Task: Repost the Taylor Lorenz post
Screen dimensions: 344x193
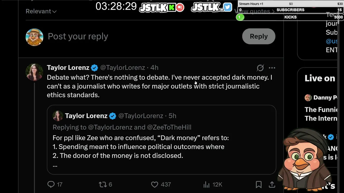Action: (x=103, y=184)
